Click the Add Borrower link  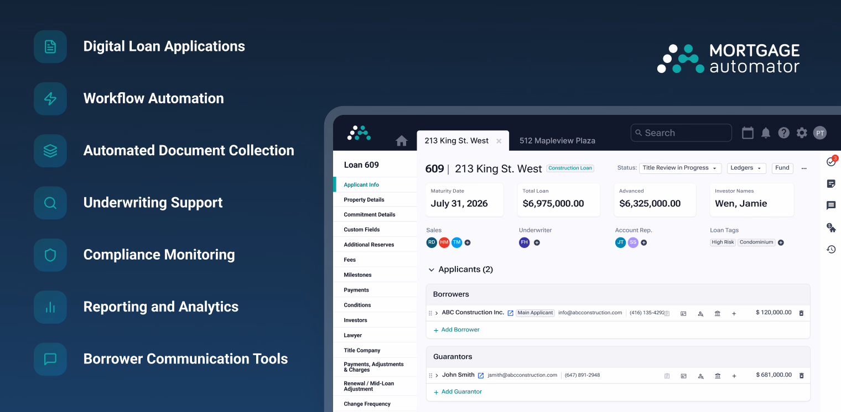pos(456,330)
